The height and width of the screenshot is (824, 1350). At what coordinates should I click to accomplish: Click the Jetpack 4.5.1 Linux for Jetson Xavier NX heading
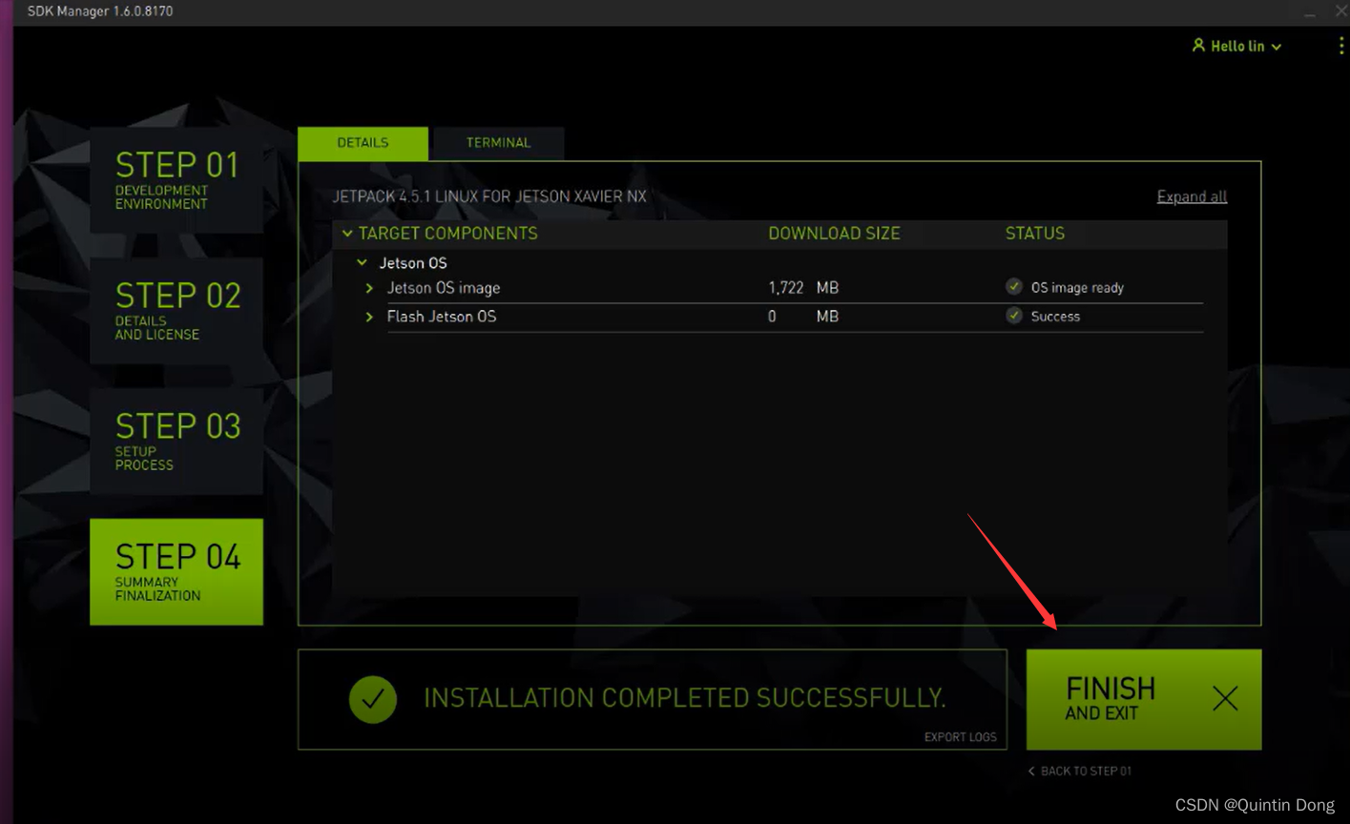point(489,196)
